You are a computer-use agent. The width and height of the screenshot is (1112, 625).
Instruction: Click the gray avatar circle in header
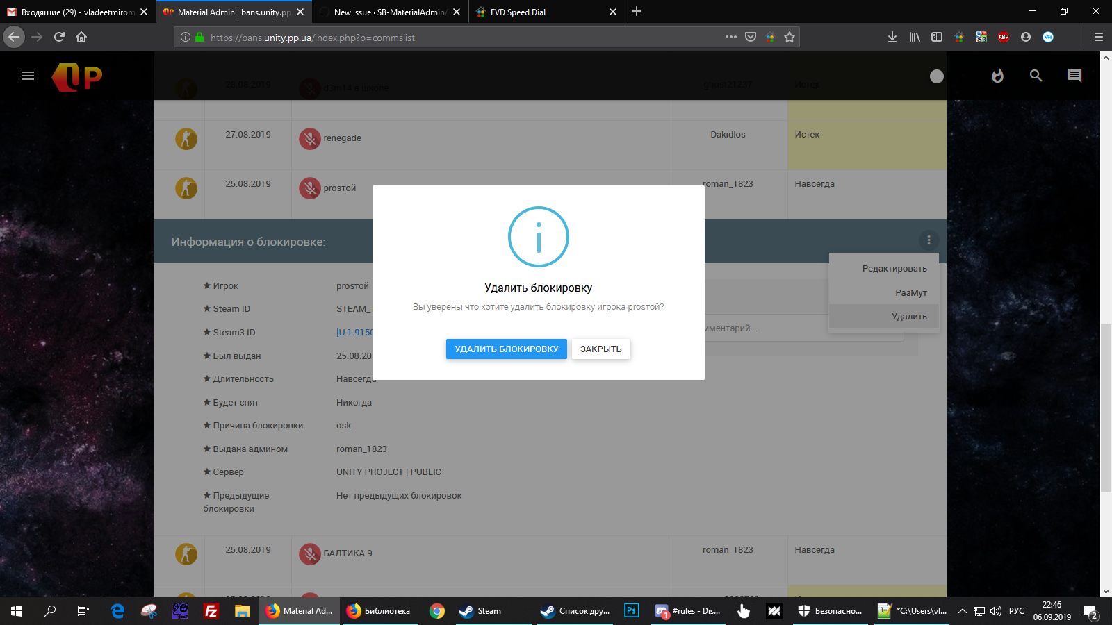pos(937,76)
